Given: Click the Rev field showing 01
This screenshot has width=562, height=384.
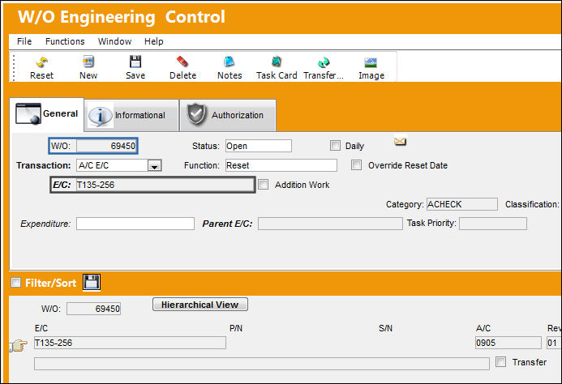Looking at the screenshot, I should pyautogui.click(x=554, y=343).
